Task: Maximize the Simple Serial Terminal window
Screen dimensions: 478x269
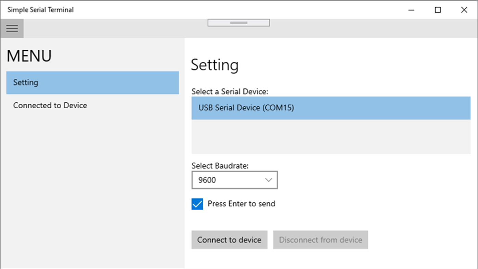Action: click(438, 10)
